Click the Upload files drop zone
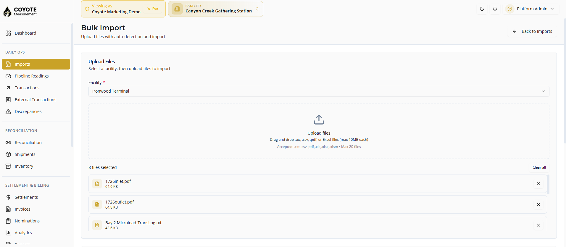 [x=319, y=131]
